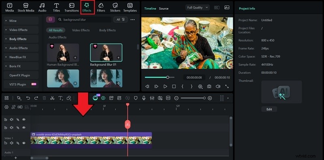Click the scissors button on the playhead
324x160 pixels.
point(128,124)
